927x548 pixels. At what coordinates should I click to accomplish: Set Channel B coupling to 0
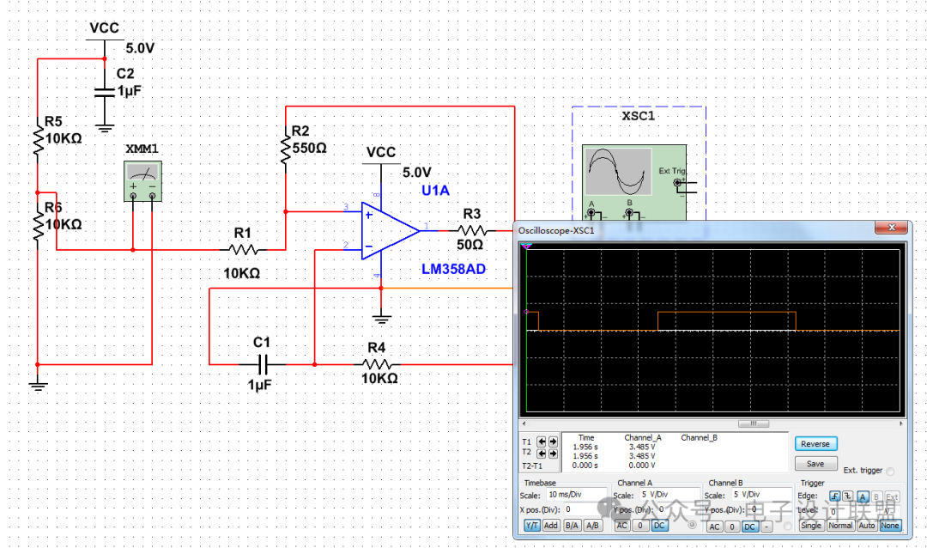coord(732,527)
